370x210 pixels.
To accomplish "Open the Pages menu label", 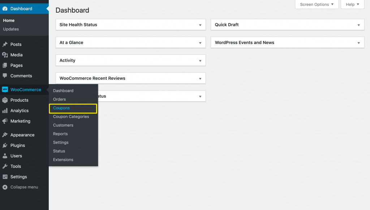I will coord(17,65).
